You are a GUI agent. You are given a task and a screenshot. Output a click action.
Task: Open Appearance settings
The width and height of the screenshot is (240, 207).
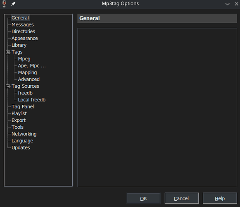(25, 39)
